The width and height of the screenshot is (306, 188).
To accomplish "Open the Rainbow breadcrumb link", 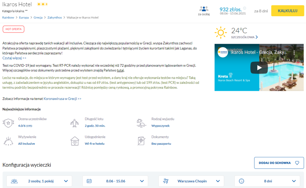I will (x=8, y=17).
